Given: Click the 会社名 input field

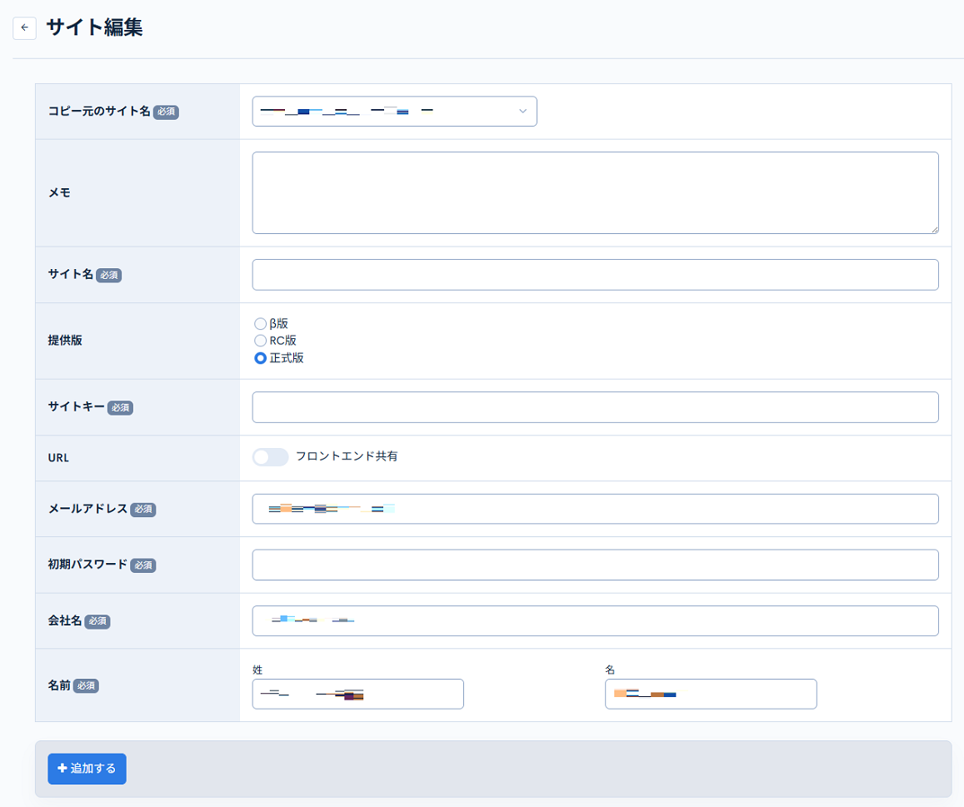Looking at the screenshot, I should coord(595,620).
